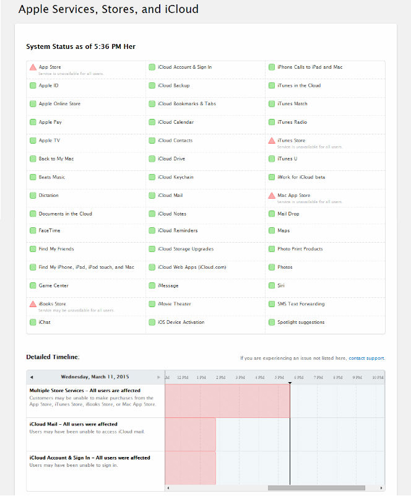Click the scrollbar left arrow under the timeline
This screenshot has height=496, width=411.
pyautogui.click(x=168, y=488)
